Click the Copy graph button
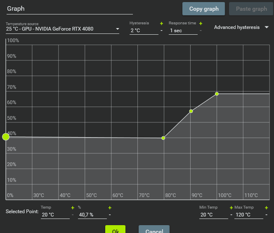This screenshot has height=233, width=274. coord(203,9)
